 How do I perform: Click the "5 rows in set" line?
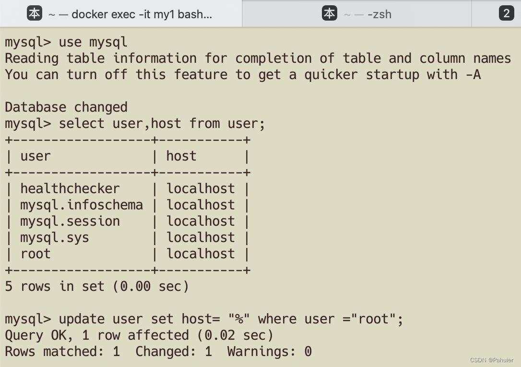pos(96,286)
